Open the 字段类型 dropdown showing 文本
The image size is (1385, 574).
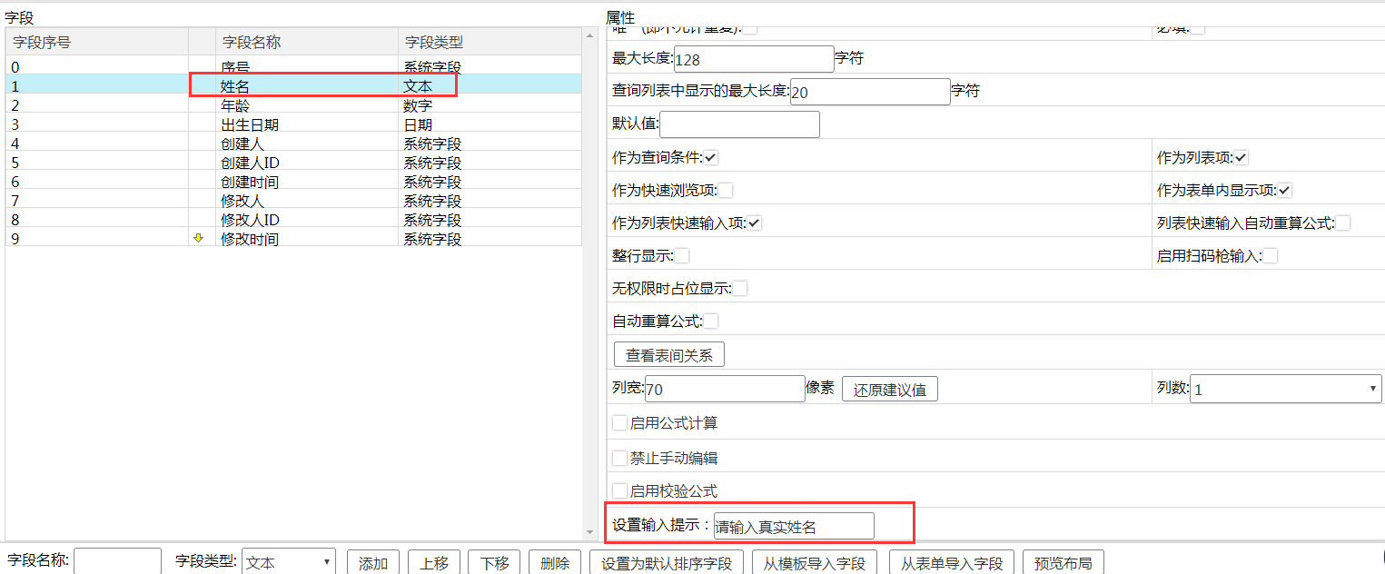click(x=289, y=563)
